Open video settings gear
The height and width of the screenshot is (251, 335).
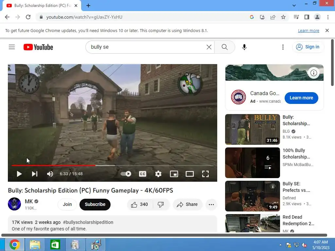[158, 174]
